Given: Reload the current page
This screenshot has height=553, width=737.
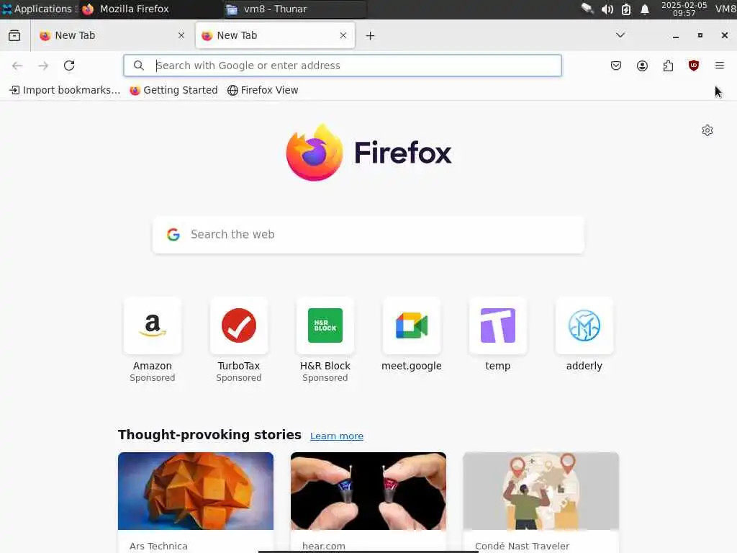Looking at the screenshot, I should pos(69,66).
